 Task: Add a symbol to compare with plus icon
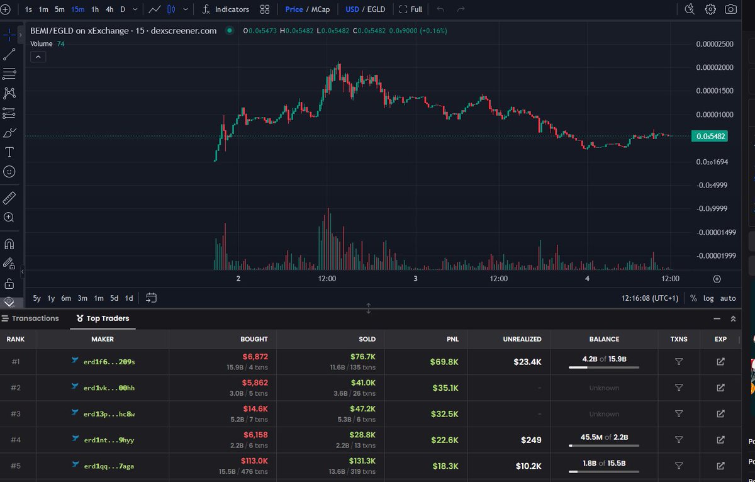(x=6, y=9)
